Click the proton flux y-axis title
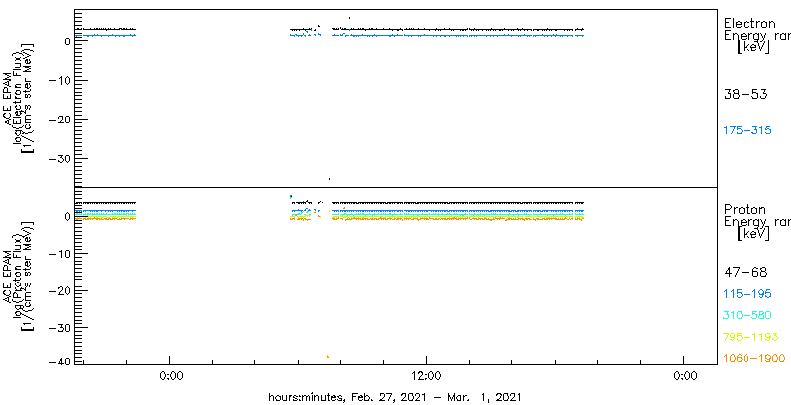791x405 pixels. click(19, 275)
